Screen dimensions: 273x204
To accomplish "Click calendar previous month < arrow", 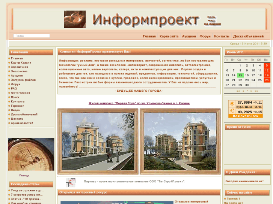I will pos(243,91).
